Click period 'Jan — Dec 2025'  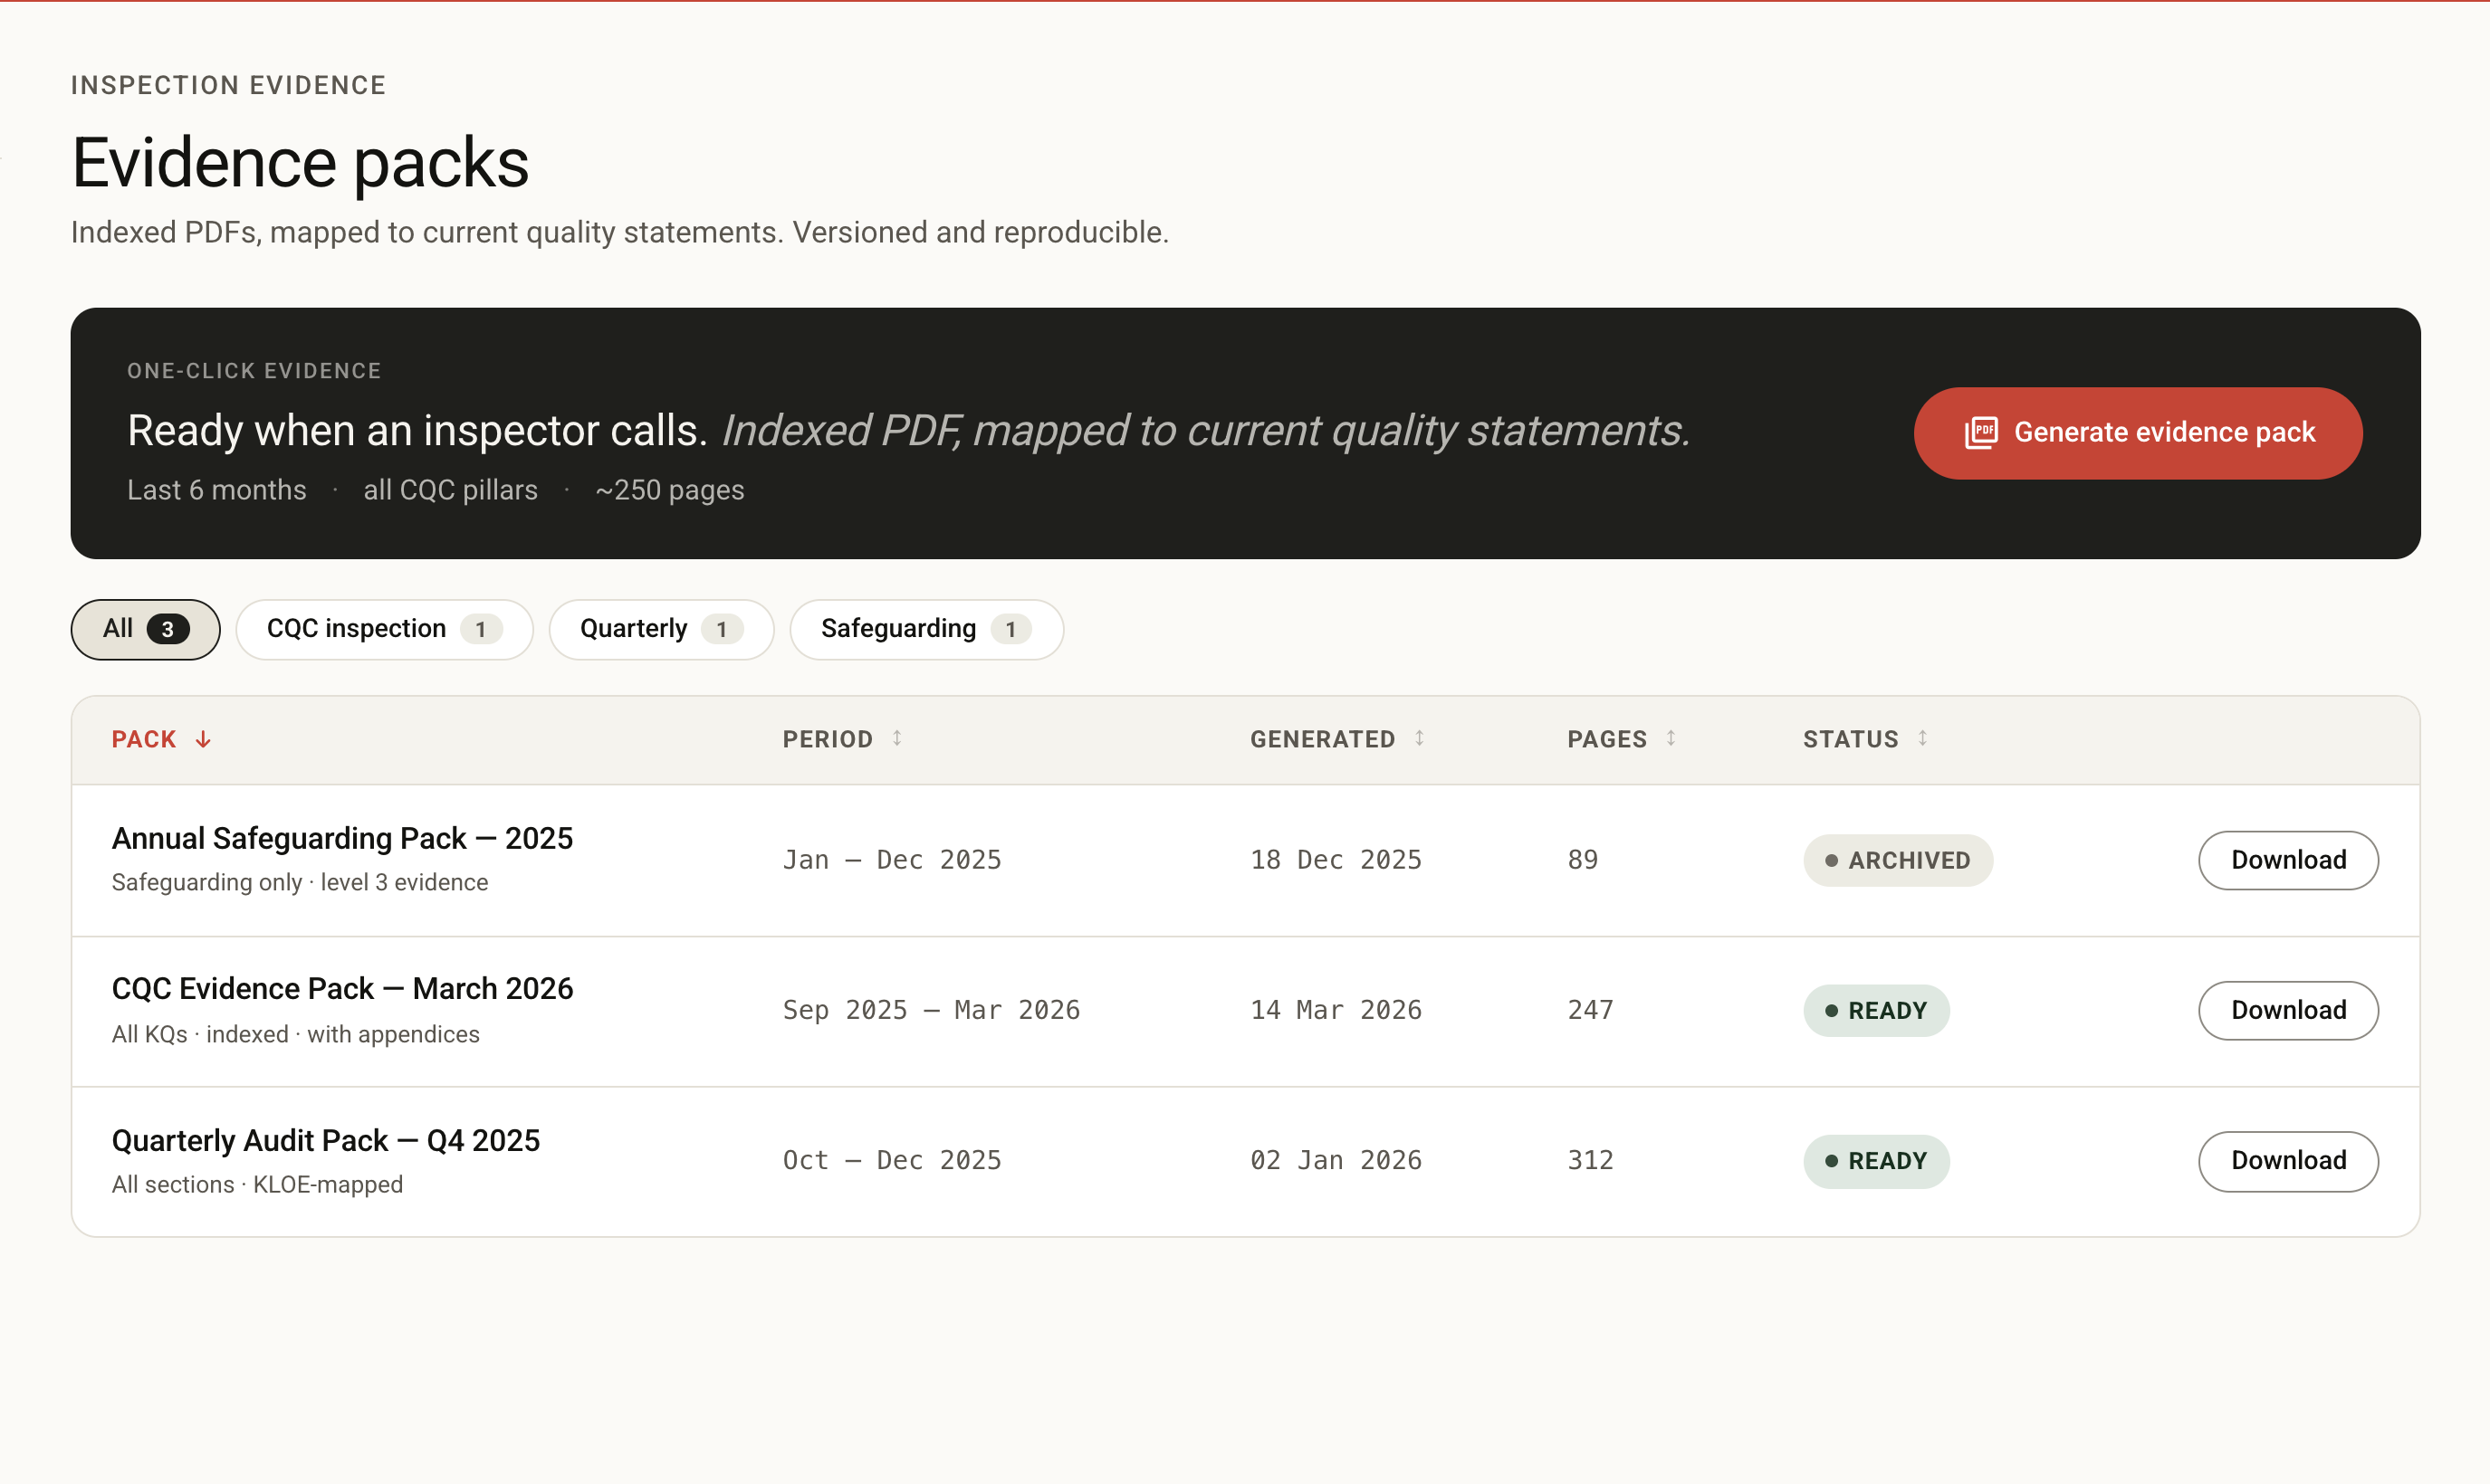coord(891,860)
